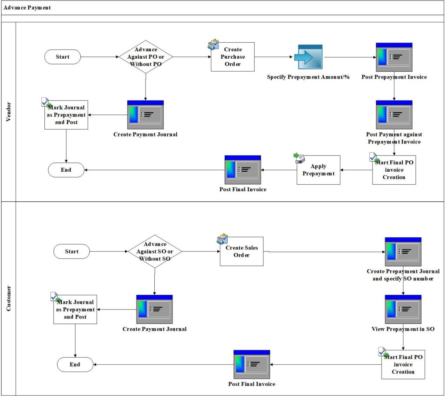Click Post Payment against Prepayment Invoice icon

394,115
